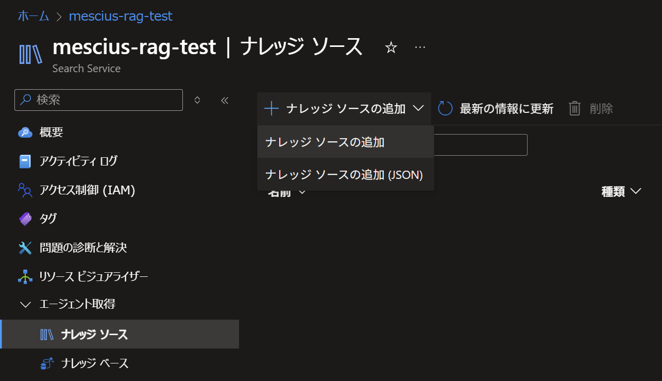
Task: Open 問題の診断と解決 via its wrench icon
Action: coord(24,247)
